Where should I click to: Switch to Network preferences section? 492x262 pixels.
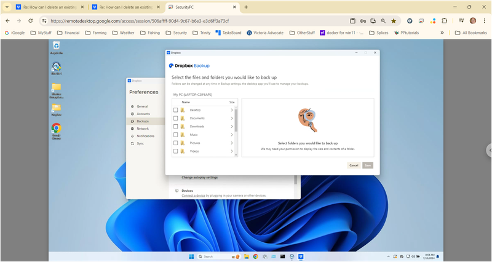click(x=143, y=129)
